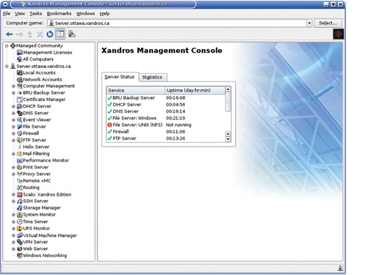Click the Windows Networking icon
This screenshot has width=374, height=275.
pyautogui.click(x=19, y=255)
